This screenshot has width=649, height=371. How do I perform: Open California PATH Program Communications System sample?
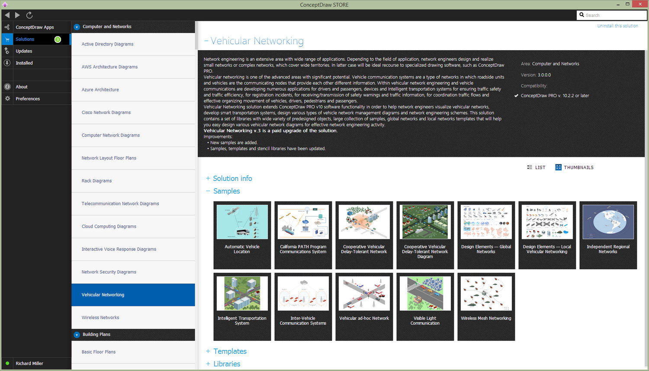click(303, 235)
